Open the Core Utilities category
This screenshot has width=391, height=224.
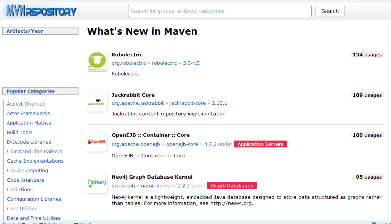click(x=22, y=208)
